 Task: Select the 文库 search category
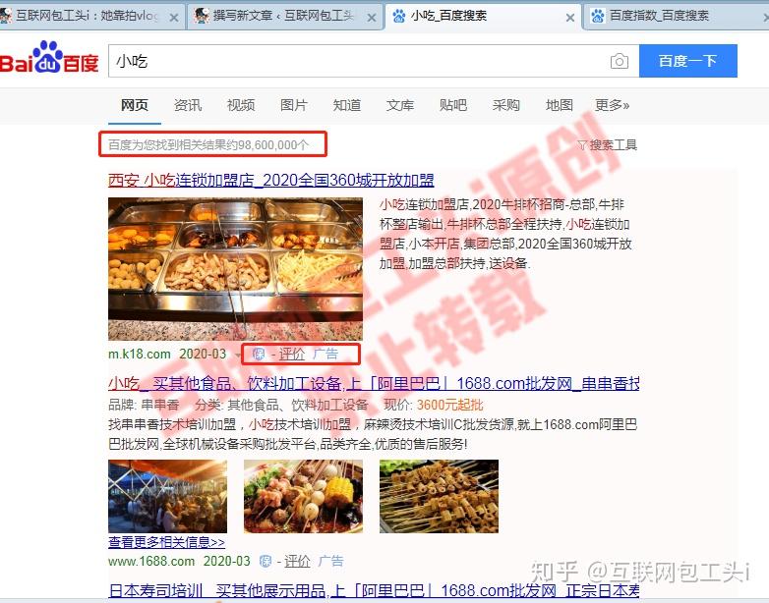point(399,105)
